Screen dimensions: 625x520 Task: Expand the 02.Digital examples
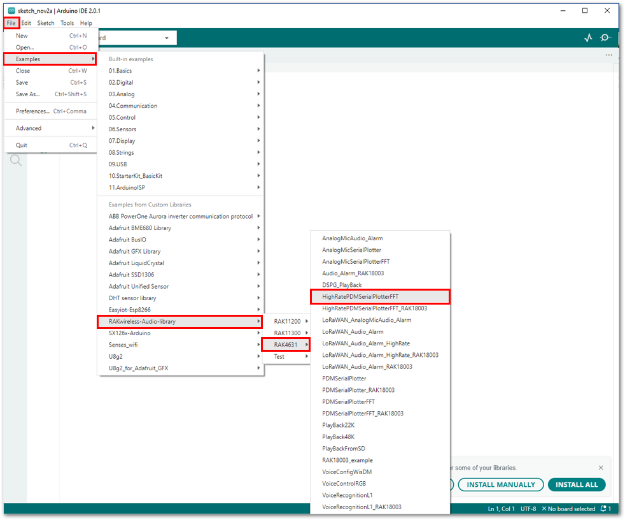pyautogui.click(x=181, y=82)
